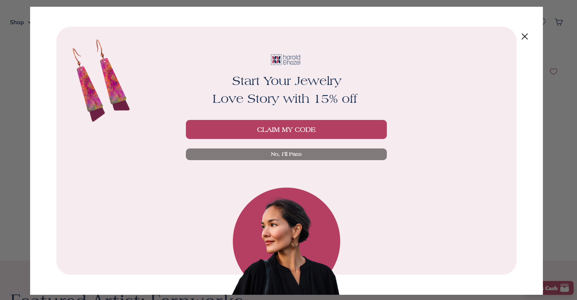Open the Shop menu
Image resolution: width=577 pixels, height=300 pixels.
17,22
